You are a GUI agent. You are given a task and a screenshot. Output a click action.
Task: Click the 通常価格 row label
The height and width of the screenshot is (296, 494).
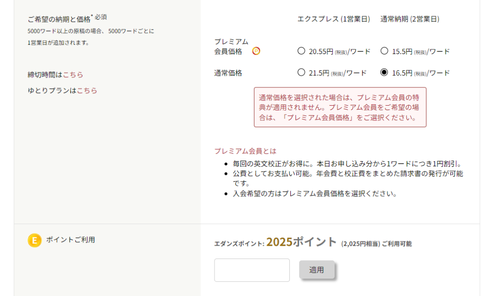click(x=228, y=73)
